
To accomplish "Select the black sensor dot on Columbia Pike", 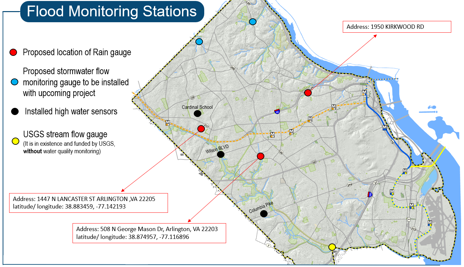I will pos(264,214).
